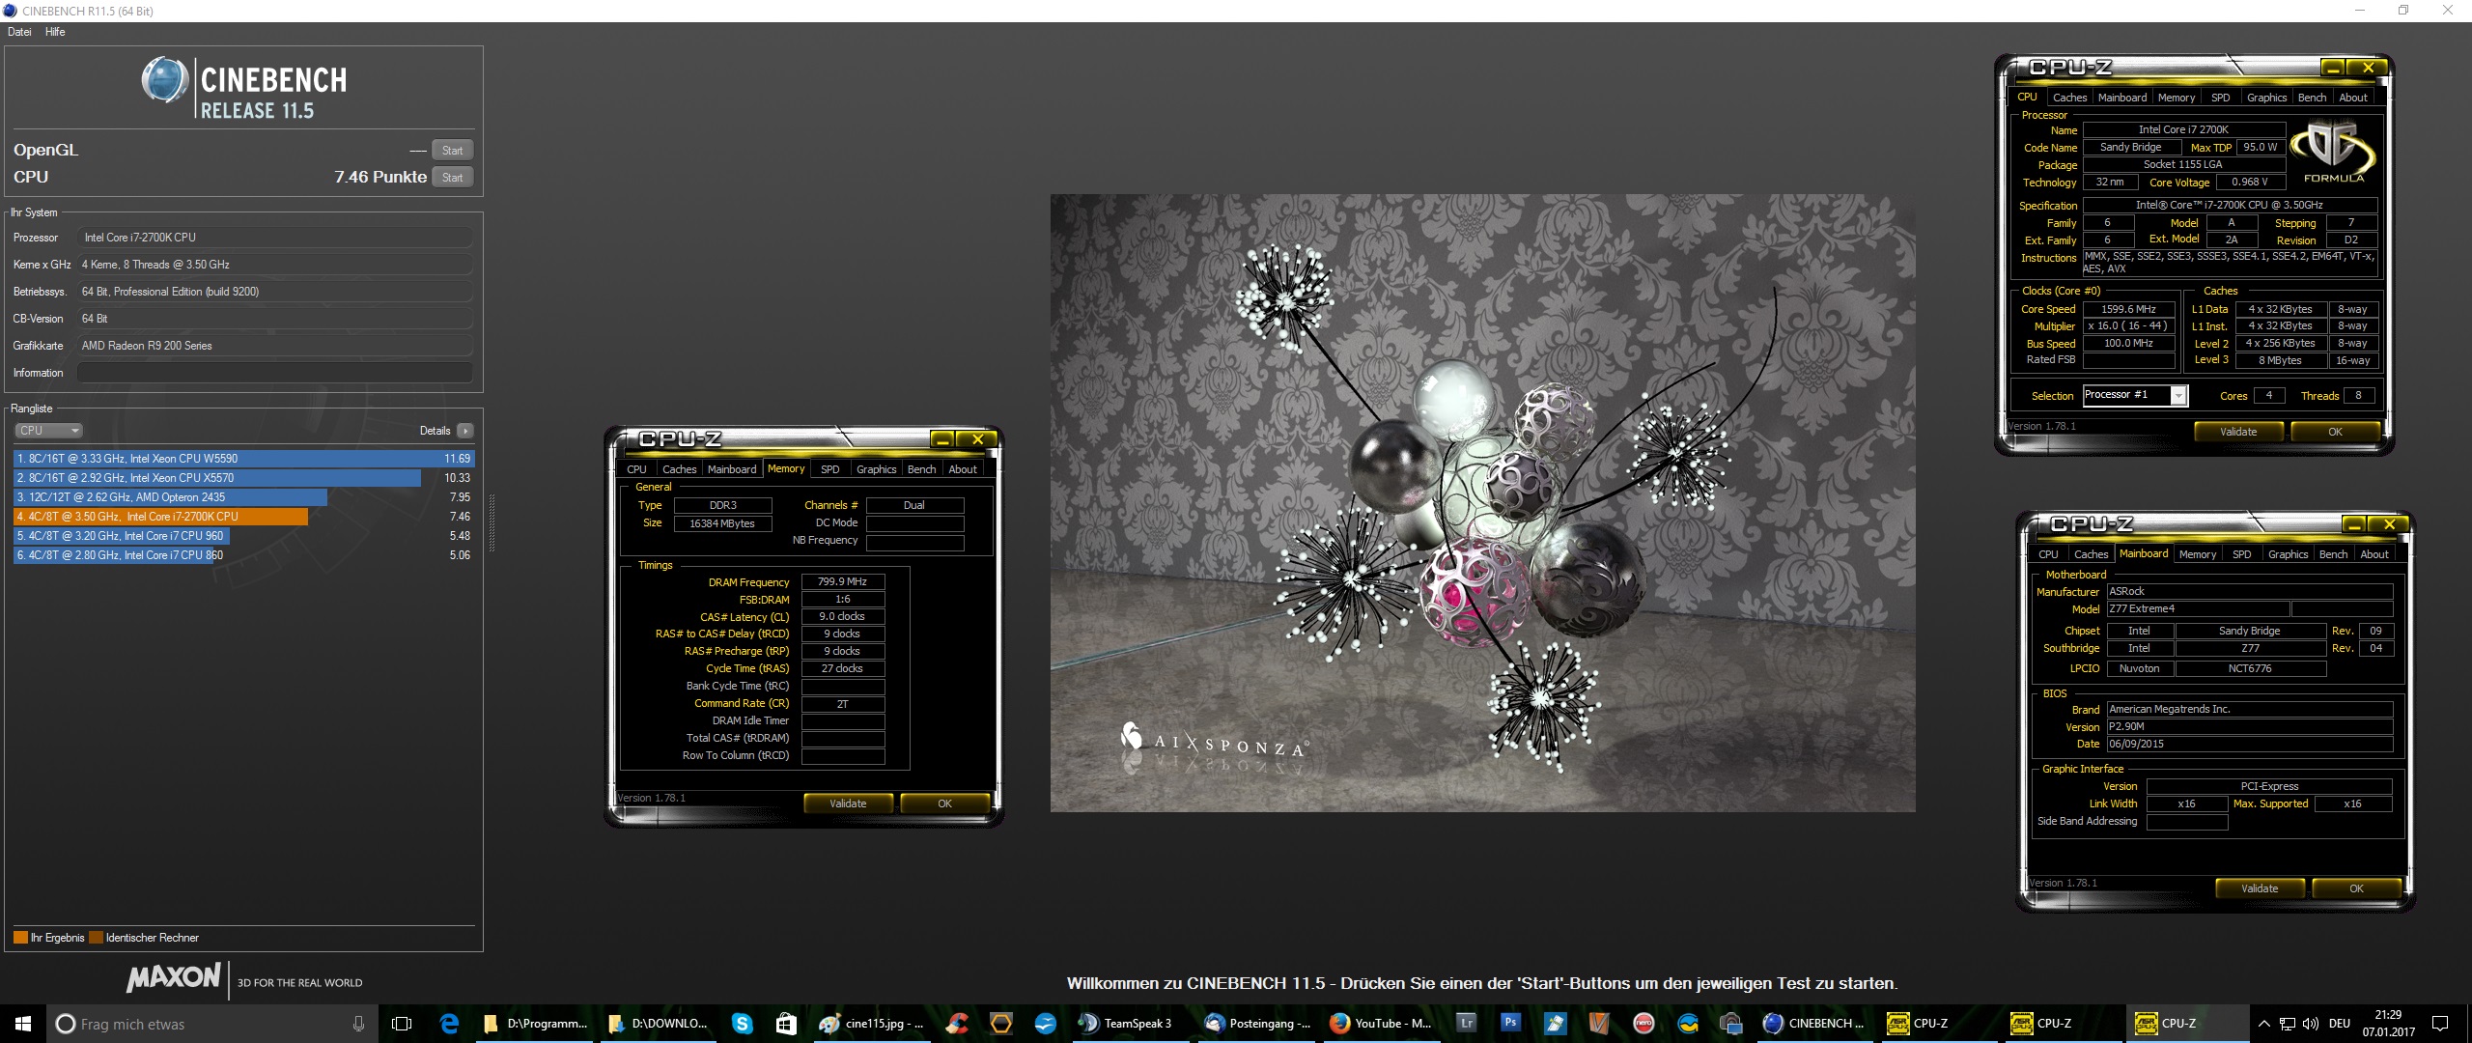Click the taskbar clock showing 21:29
The width and height of the screenshot is (2472, 1043).
(2388, 1024)
